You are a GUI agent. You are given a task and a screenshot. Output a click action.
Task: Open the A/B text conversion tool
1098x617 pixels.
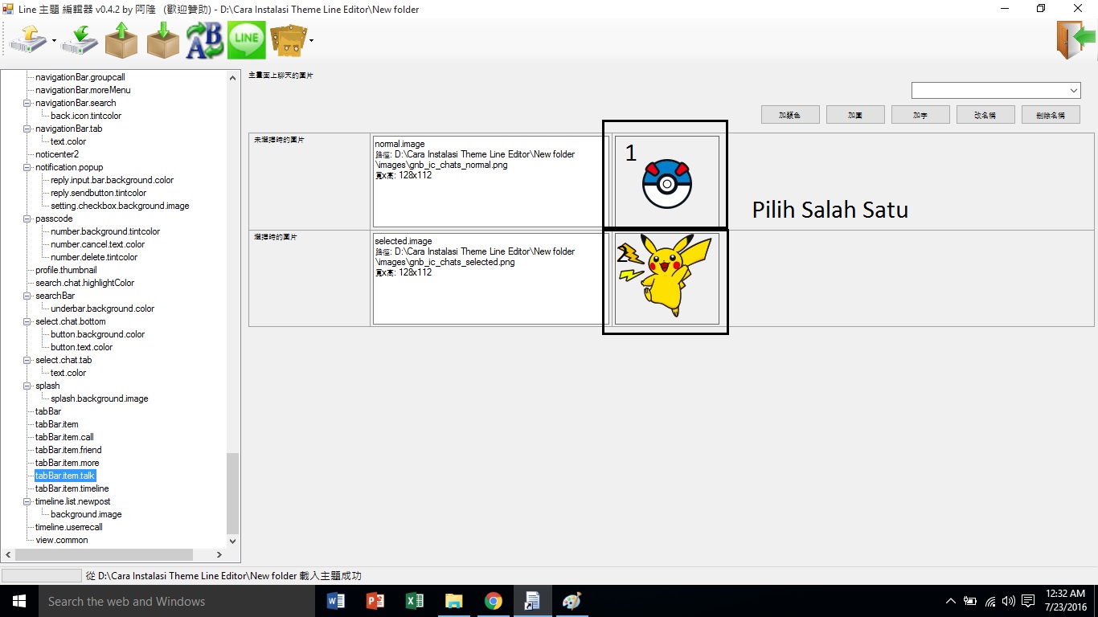203,39
